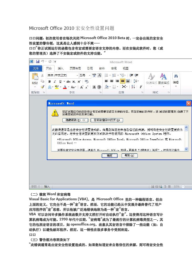
Task: Switch to the Page Layout (页面布局) tab
Action: click(x=75, y=68)
